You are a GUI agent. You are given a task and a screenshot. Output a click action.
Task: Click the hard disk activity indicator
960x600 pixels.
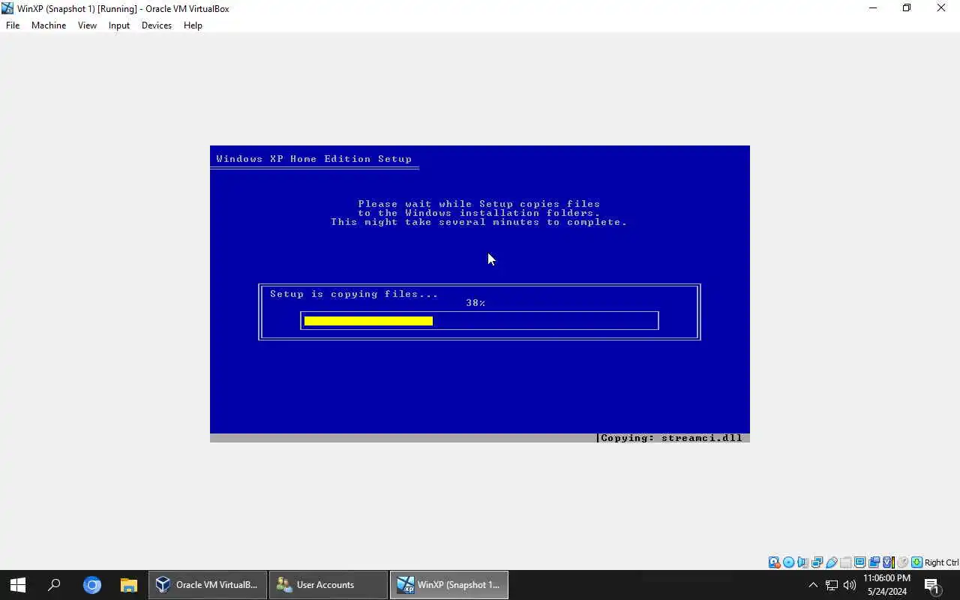pyautogui.click(x=774, y=562)
